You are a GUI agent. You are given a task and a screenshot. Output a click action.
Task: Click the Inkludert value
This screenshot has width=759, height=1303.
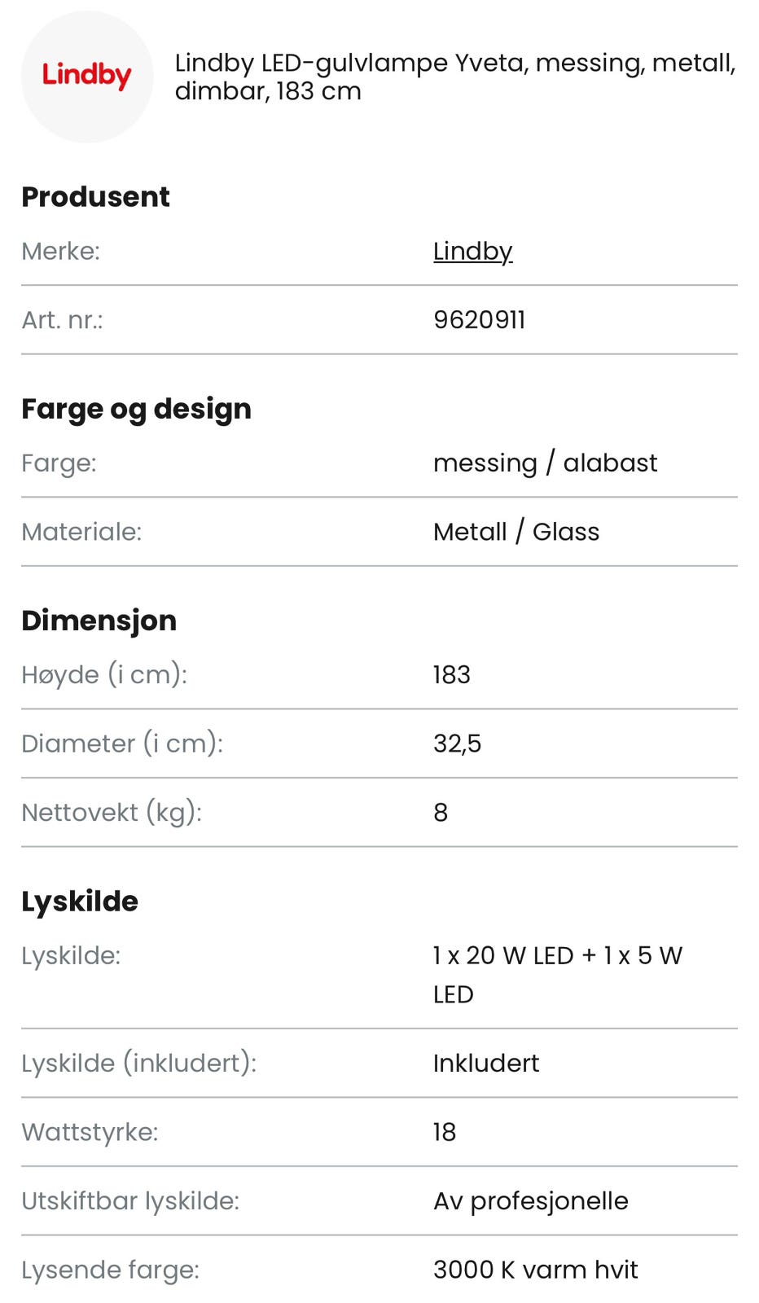pyautogui.click(x=485, y=1064)
